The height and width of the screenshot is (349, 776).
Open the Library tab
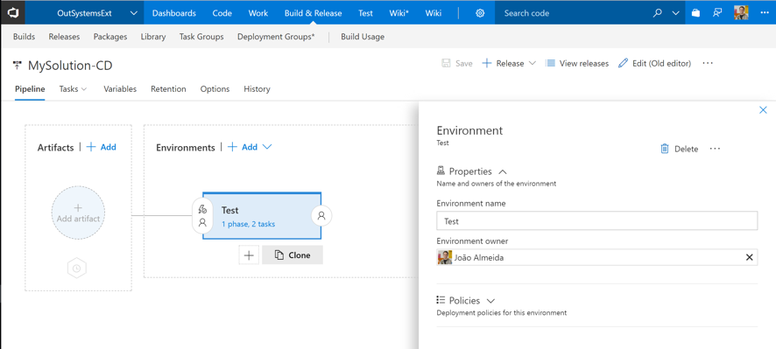tap(153, 37)
